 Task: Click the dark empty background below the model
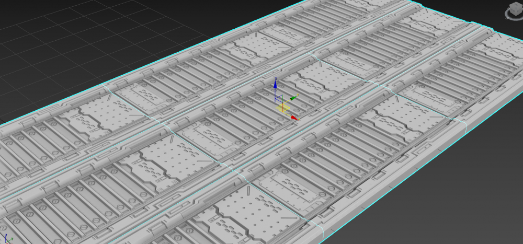[x=445, y=209]
